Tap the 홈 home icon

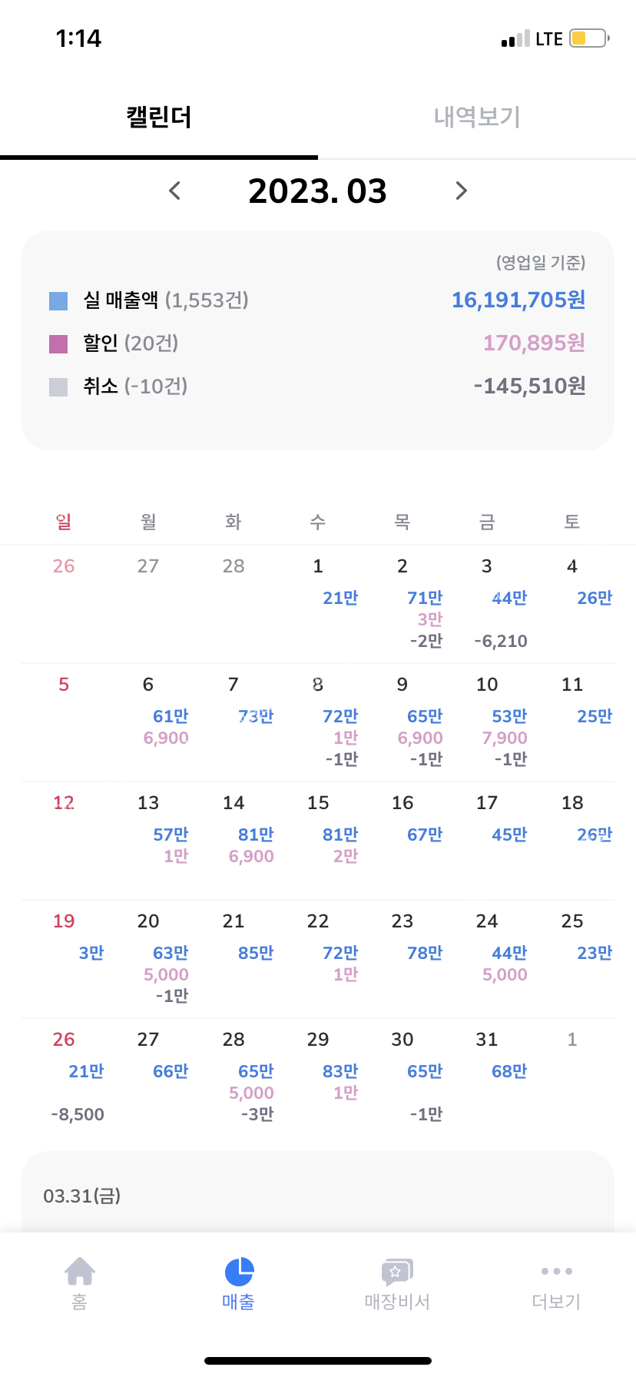pyautogui.click(x=80, y=1272)
